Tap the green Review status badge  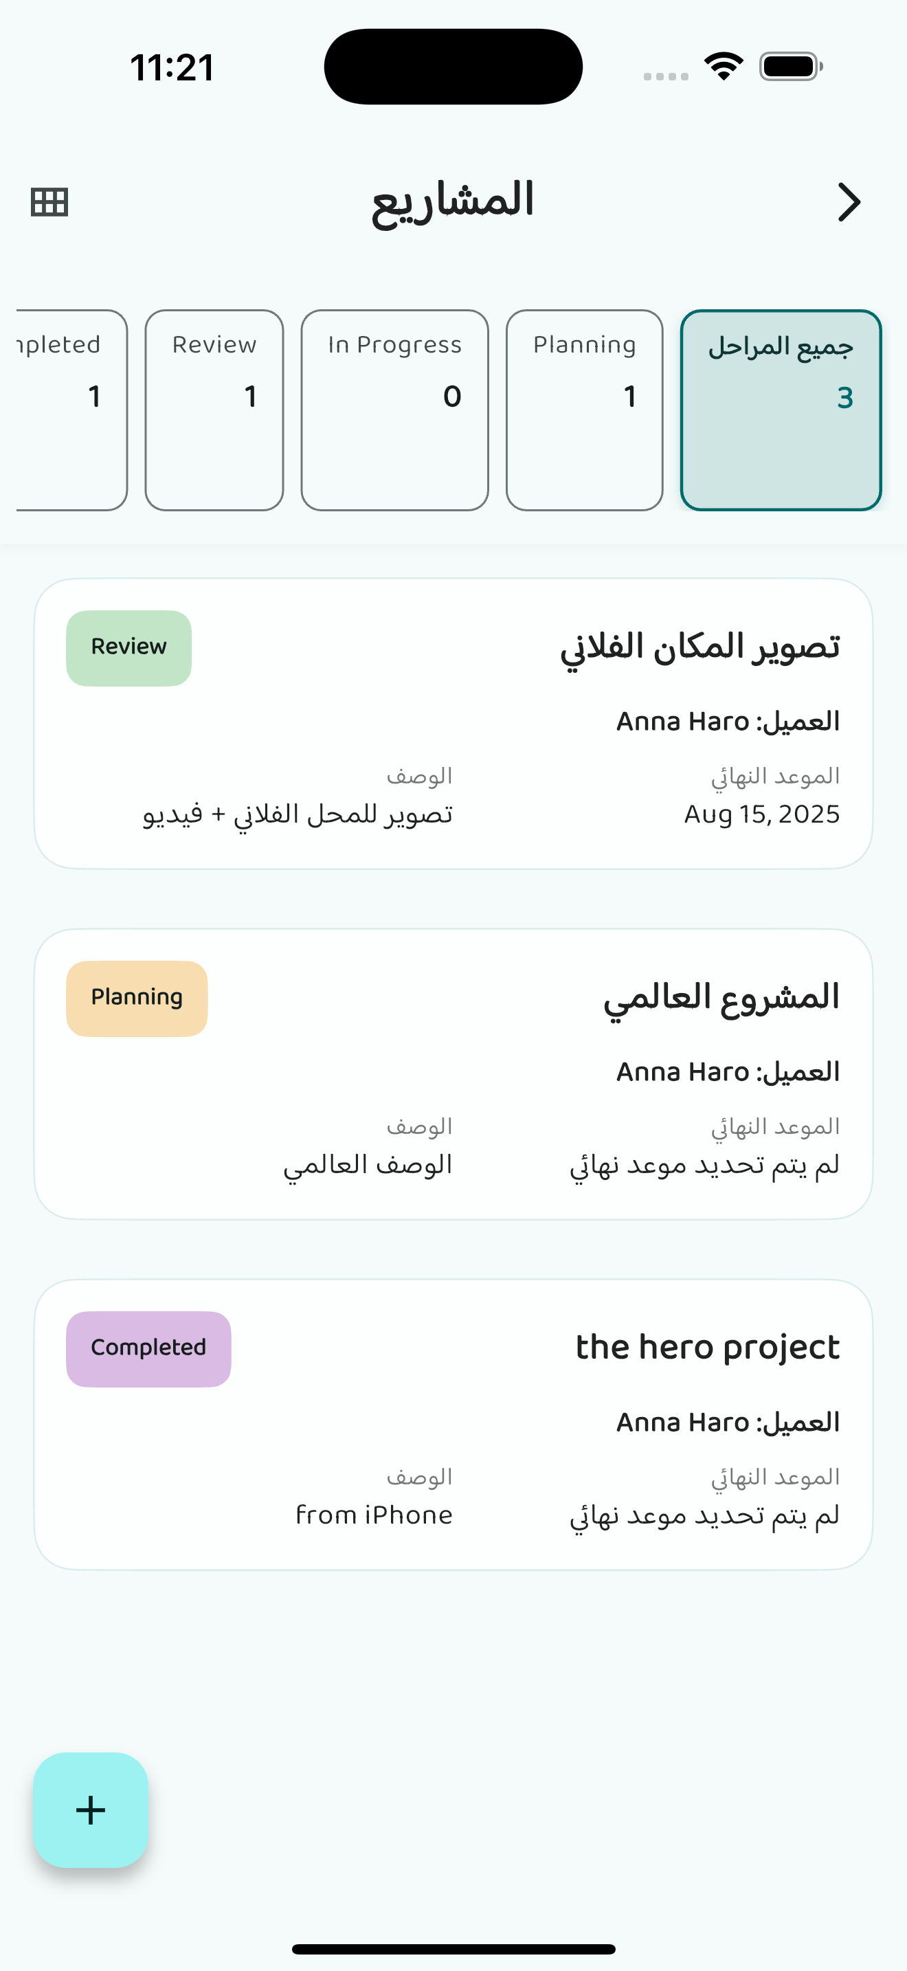tap(128, 647)
